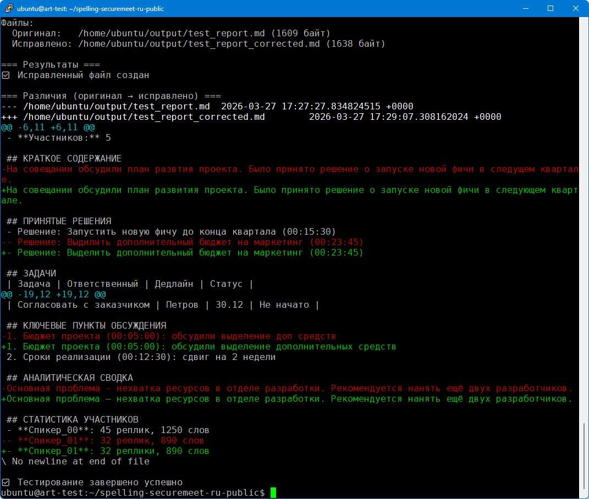Click the checkmark before 'Исправленный файл создан'
Viewport: 589px width, 499px height.
(5, 75)
